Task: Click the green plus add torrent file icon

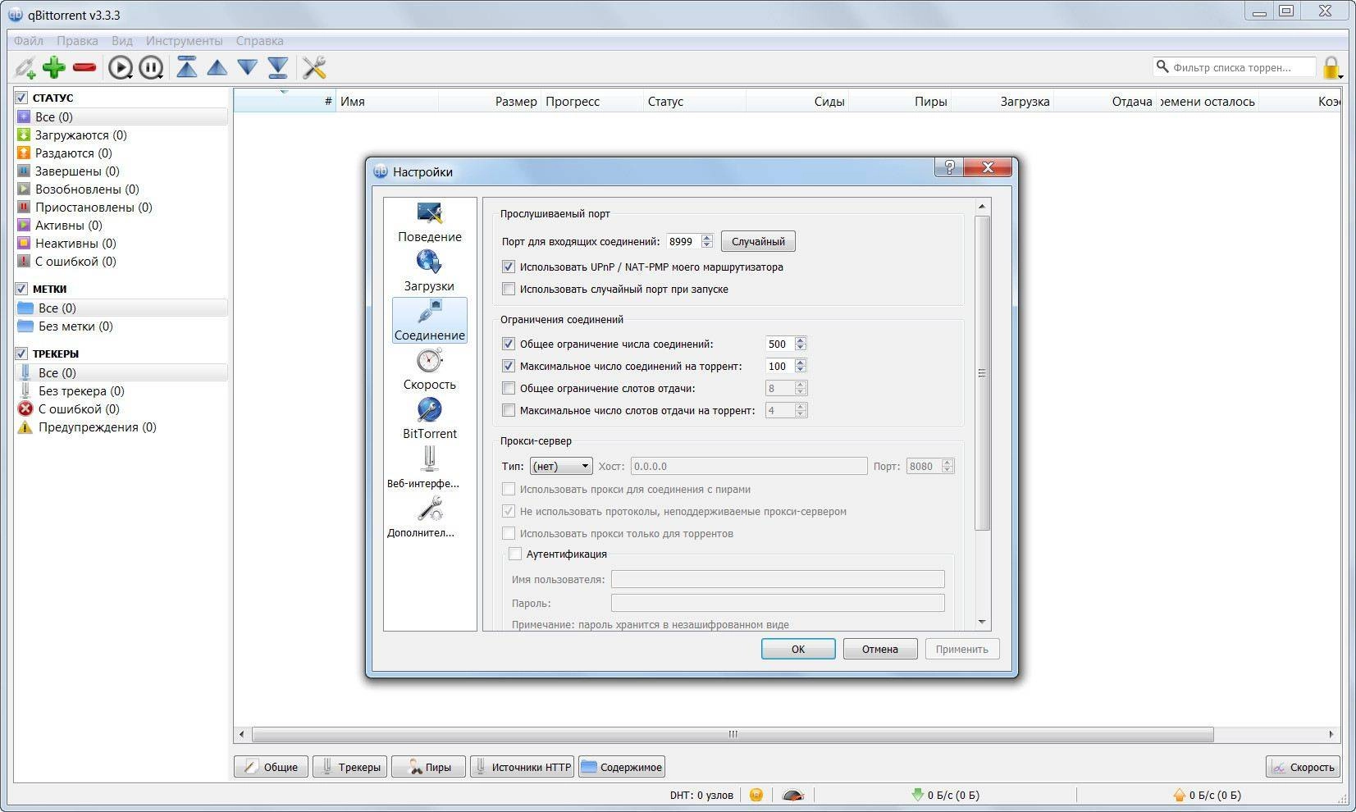Action: coord(54,67)
